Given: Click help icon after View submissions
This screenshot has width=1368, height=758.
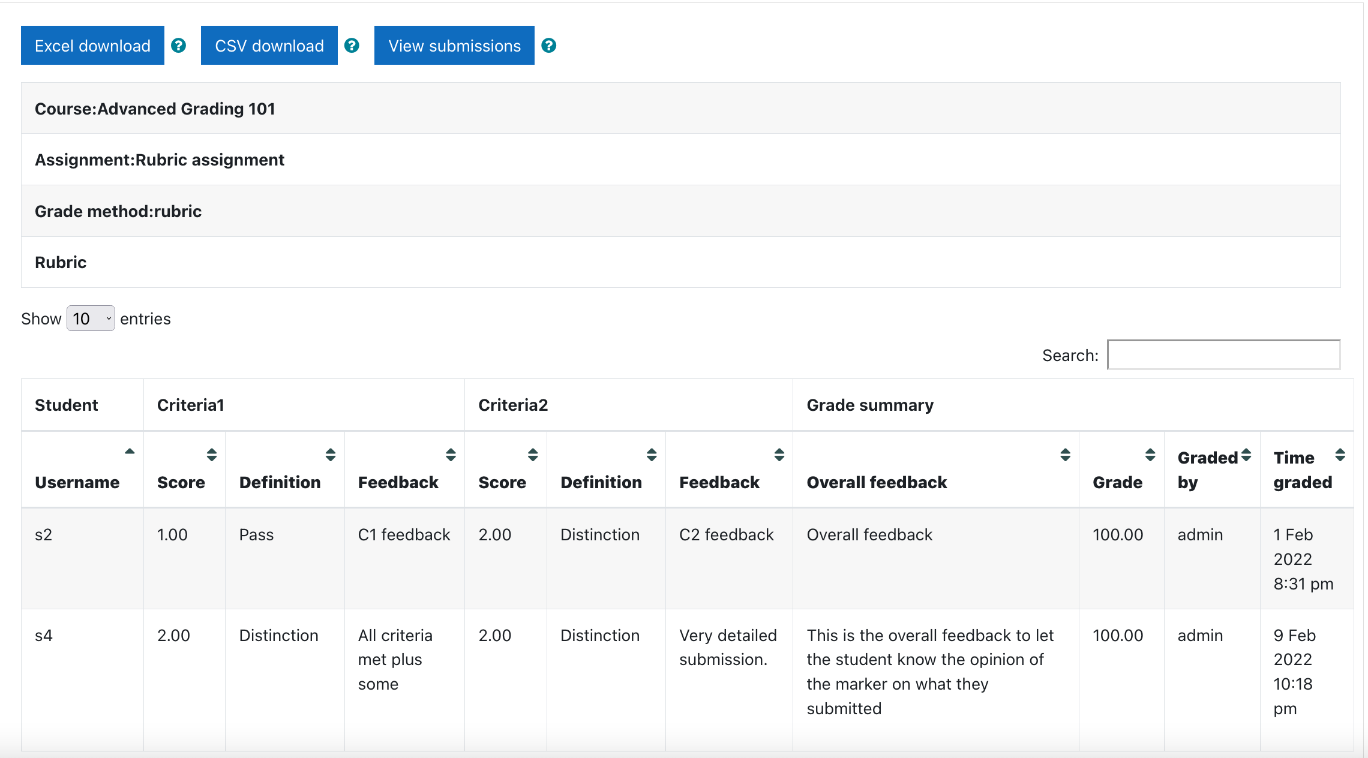Looking at the screenshot, I should click(548, 46).
